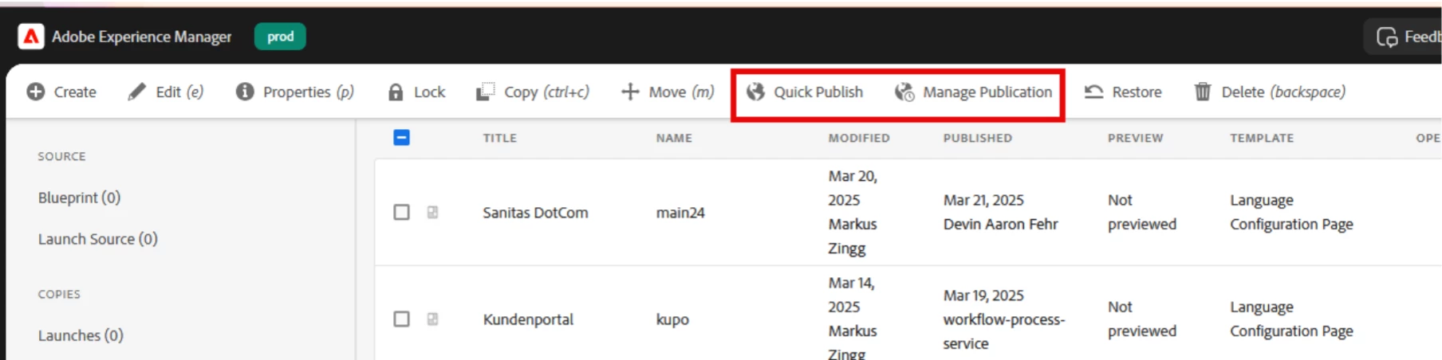Click the Sanitas DotCom title
Image resolution: width=1442 pixels, height=360 pixels.
pyautogui.click(x=535, y=213)
